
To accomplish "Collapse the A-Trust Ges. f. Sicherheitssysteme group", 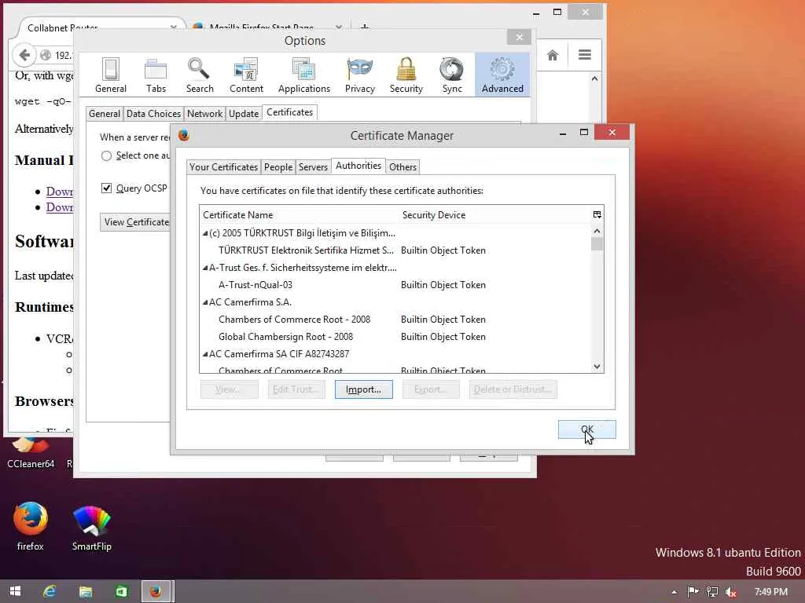I will (x=205, y=268).
